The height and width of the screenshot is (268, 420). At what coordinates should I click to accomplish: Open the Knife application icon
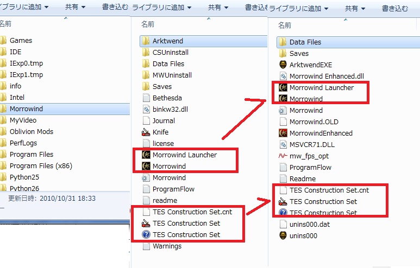pos(146,132)
